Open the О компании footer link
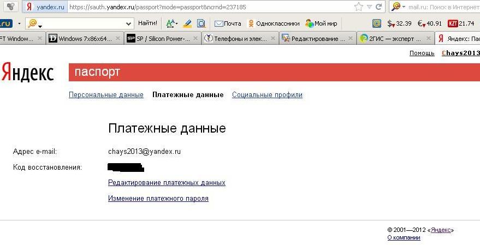480x245 pixels. point(404,238)
